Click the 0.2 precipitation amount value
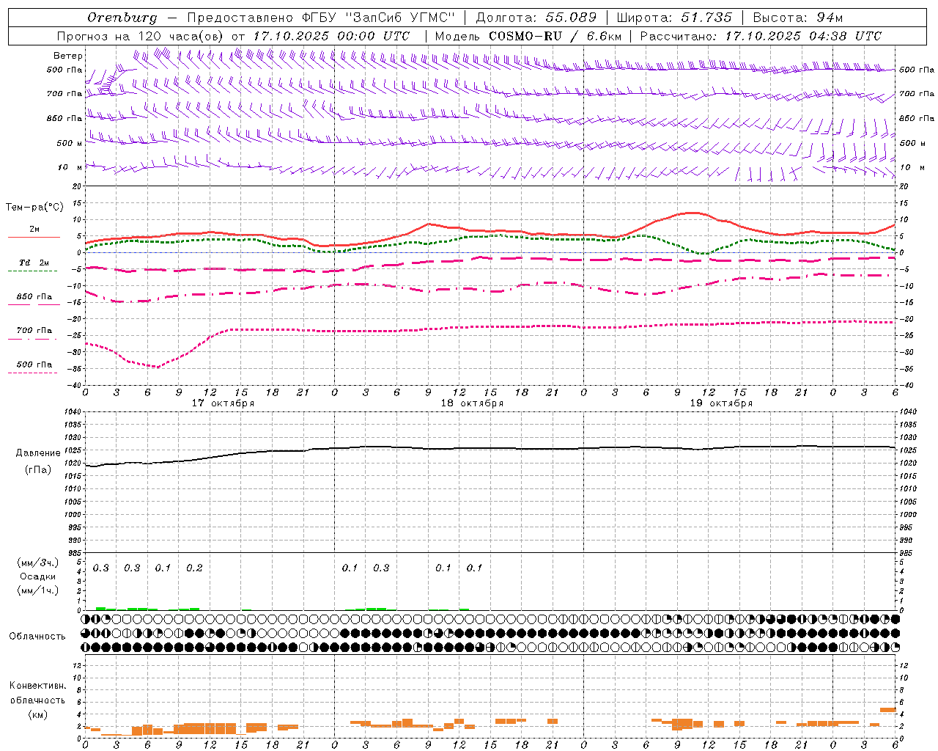The image size is (938, 751). (194, 568)
